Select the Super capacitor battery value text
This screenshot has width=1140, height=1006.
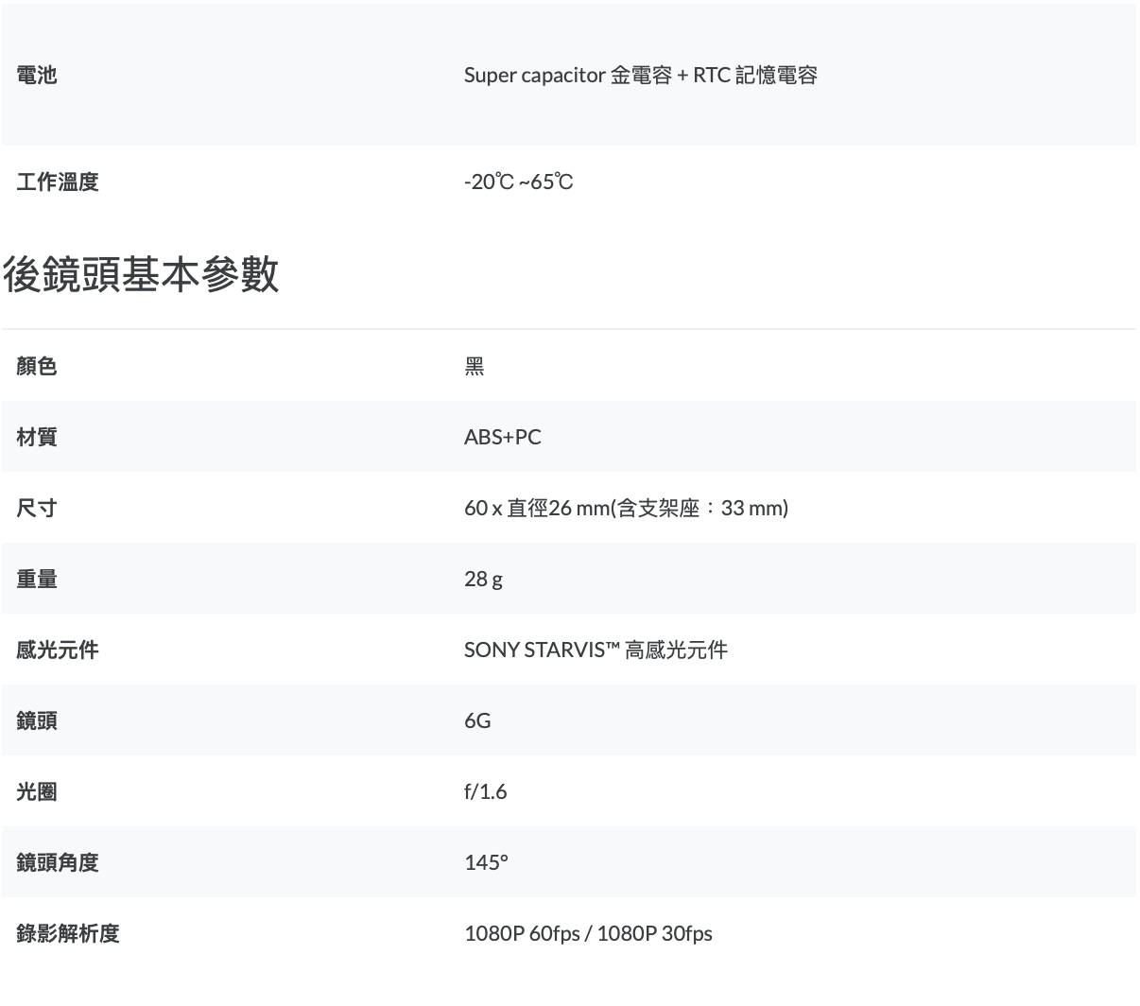[x=640, y=76]
